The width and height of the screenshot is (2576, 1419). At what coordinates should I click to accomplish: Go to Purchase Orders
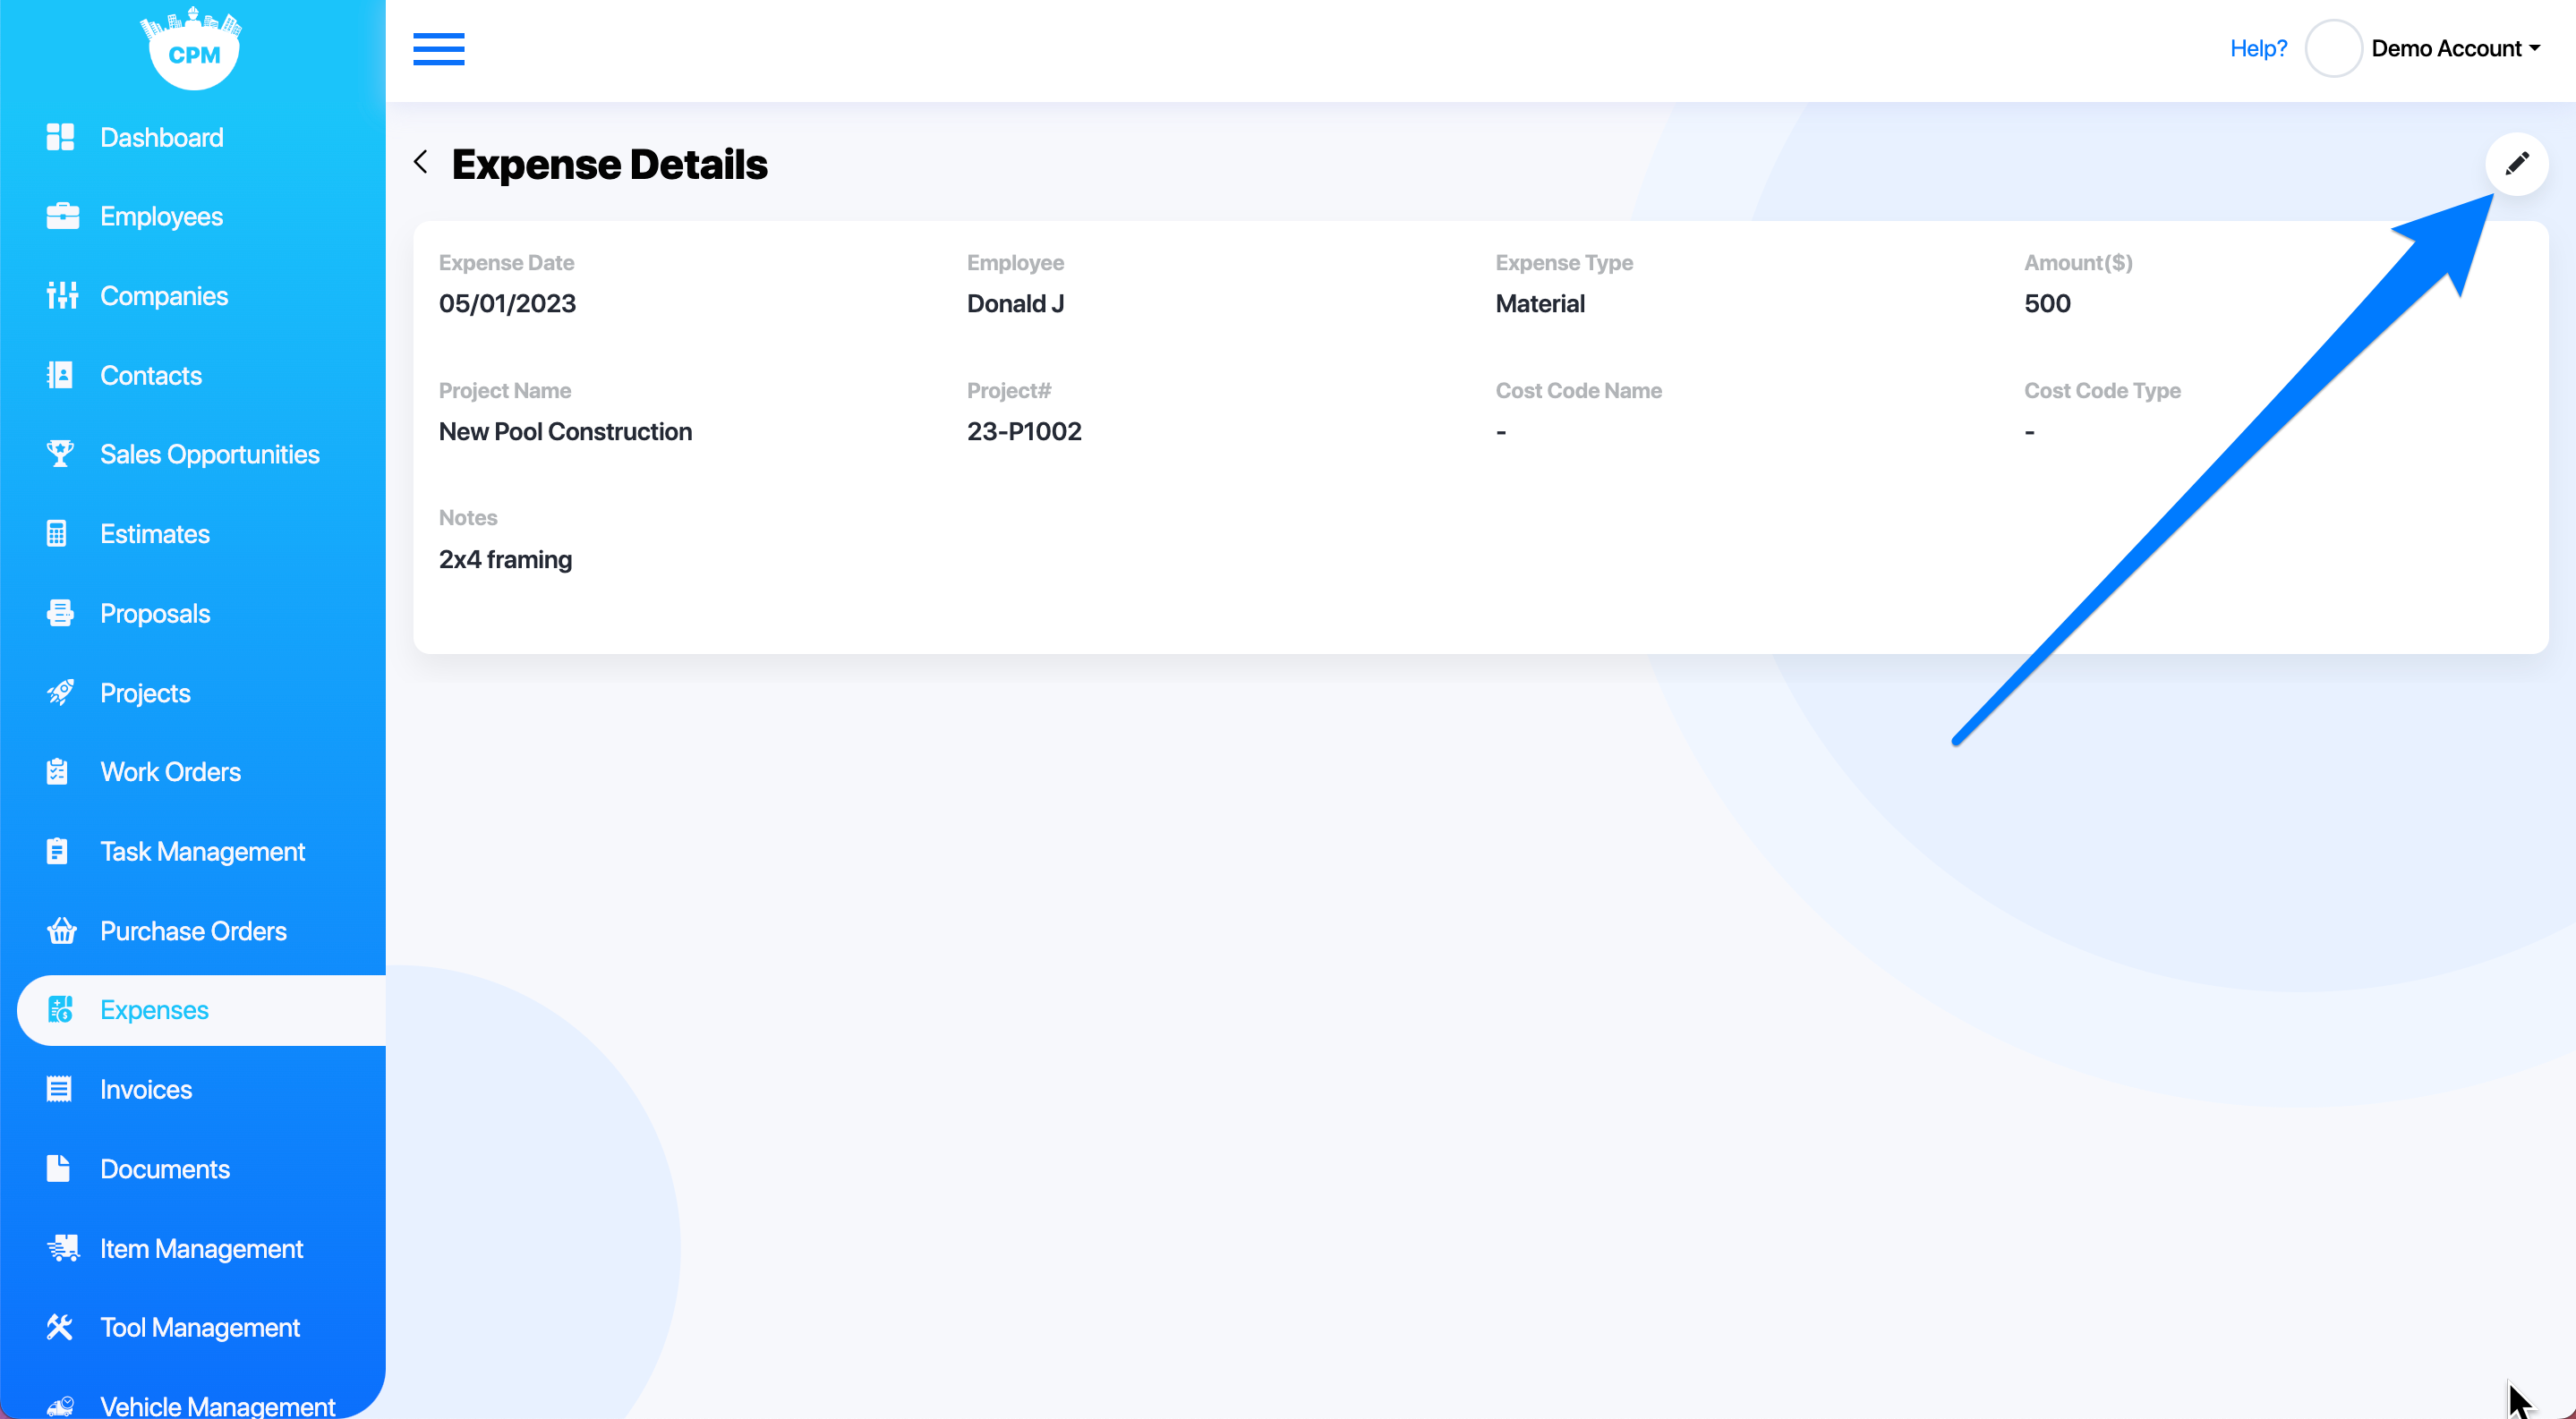click(193, 930)
